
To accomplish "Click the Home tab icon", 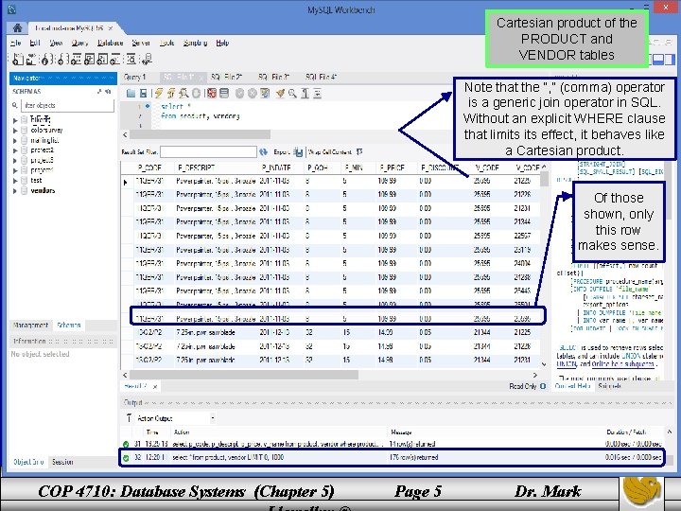I will coord(17,28).
